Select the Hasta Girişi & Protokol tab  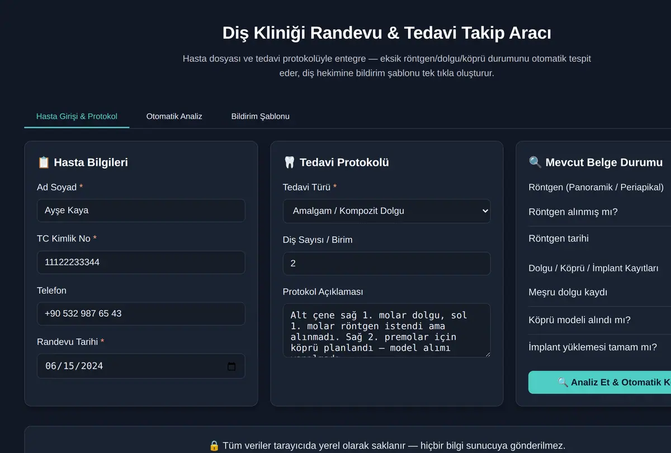77,116
